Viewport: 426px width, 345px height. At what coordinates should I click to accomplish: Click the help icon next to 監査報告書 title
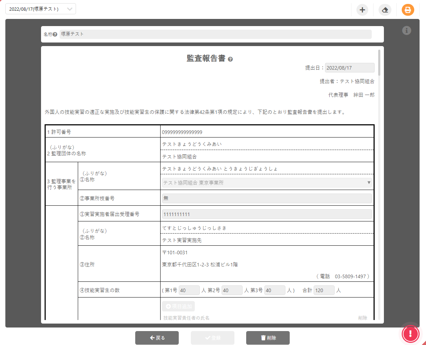pos(230,59)
